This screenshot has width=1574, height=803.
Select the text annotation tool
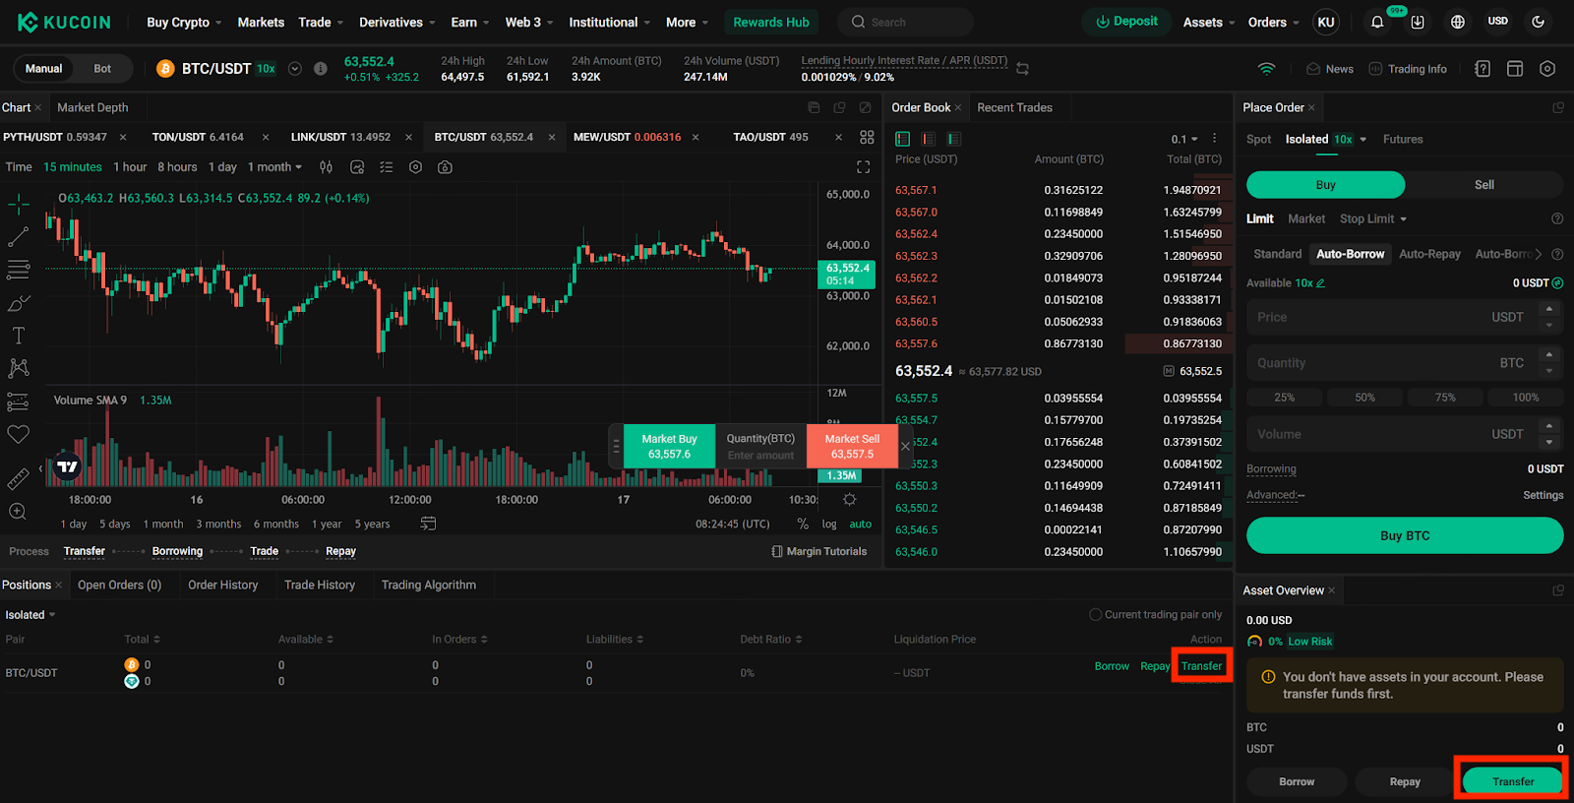[x=19, y=336]
